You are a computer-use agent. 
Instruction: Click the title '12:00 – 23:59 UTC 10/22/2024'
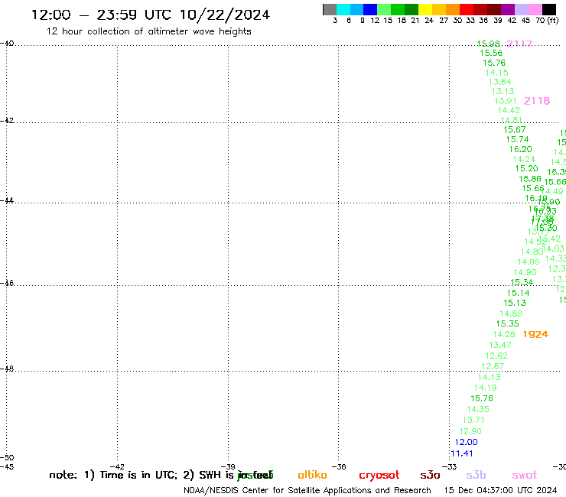(x=151, y=15)
